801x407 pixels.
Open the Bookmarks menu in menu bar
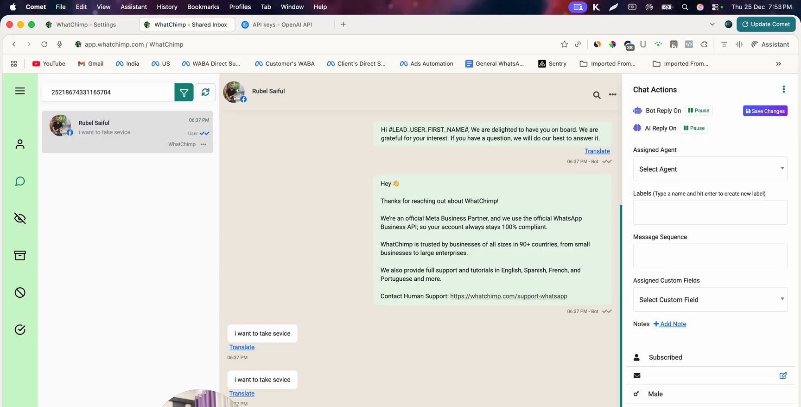(x=203, y=7)
